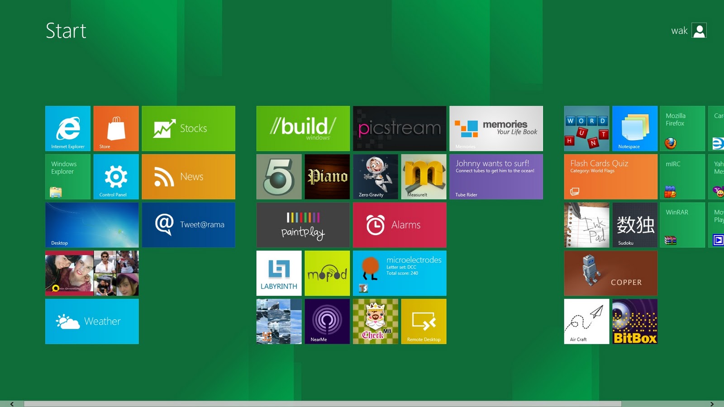Play the Tube Rider game
This screenshot has width=724, height=407.
[496, 176]
